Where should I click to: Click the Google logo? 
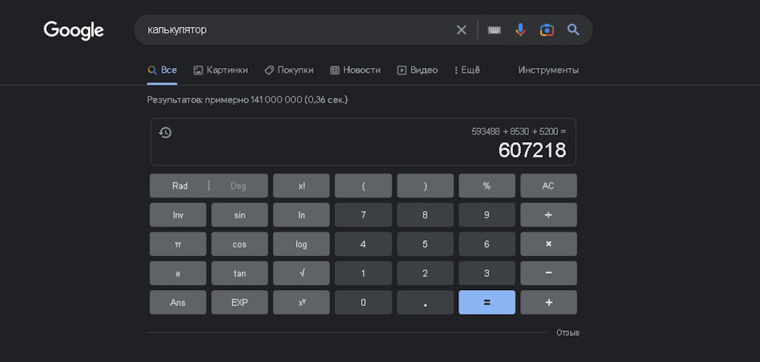(x=74, y=30)
